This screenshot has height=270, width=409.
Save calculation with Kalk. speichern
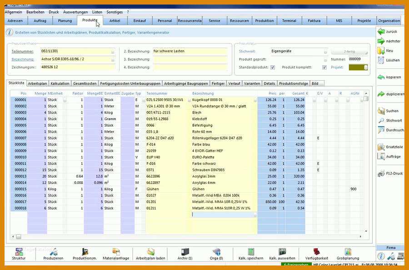pyautogui.click(x=251, y=252)
